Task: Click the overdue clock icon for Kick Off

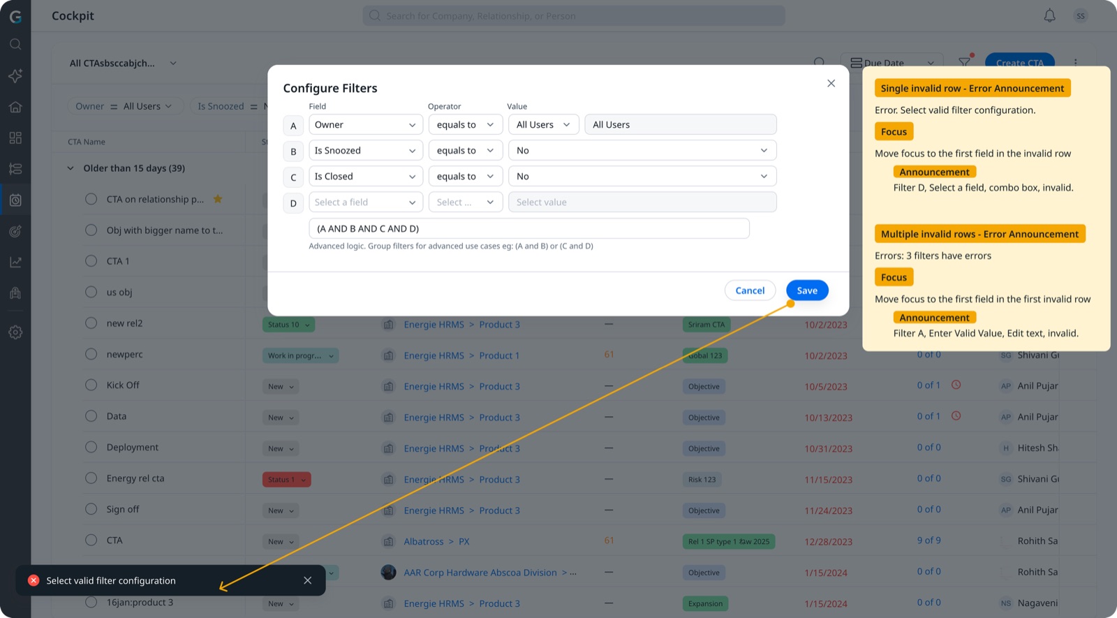Action: (x=956, y=385)
